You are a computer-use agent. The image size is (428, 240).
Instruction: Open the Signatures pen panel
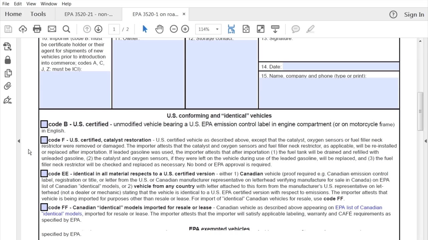tap(7, 100)
